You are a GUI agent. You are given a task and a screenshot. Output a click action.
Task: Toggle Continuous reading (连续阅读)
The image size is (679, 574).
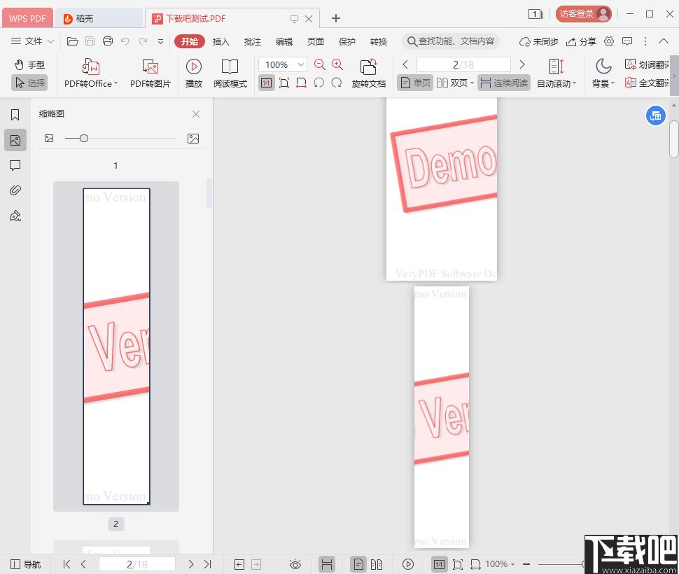(x=504, y=83)
